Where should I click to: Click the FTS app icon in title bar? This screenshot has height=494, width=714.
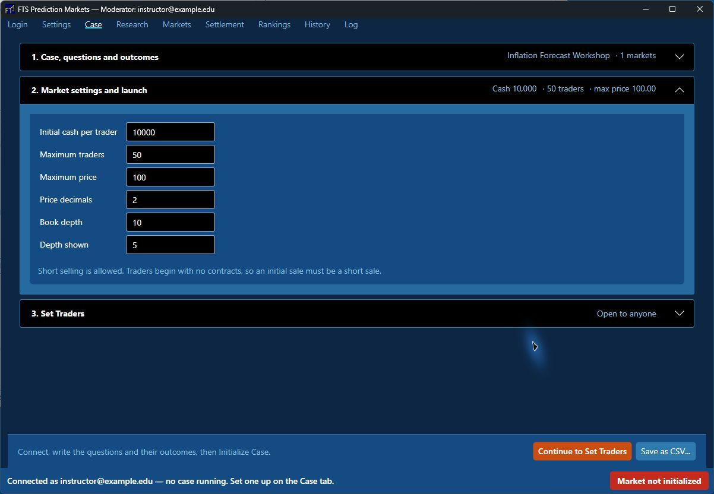click(10, 9)
